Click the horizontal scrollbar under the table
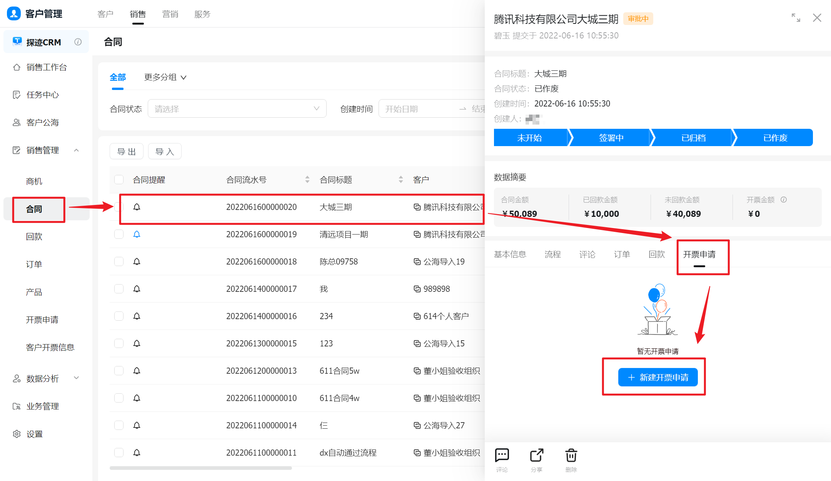Screen dimensions: 831x481 pyautogui.click(x=200, y=468)
